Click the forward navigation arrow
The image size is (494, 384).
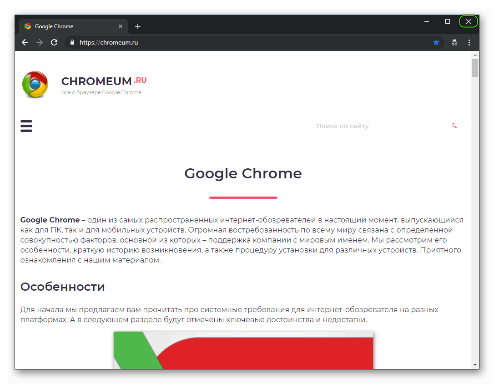tap(40, 42)
